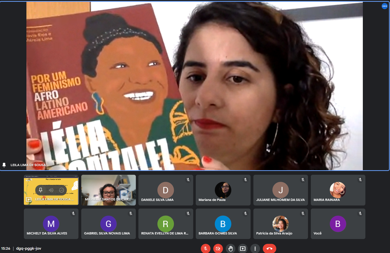The width and height of the screenshot is (390, 253).
Task: Click Mariana de Paula's profile photo
Action: pyautogui.click(x=223, y=190)
